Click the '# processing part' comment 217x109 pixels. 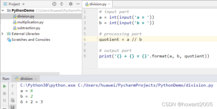pos(120,34)
